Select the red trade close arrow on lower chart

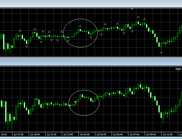[91, 100]
